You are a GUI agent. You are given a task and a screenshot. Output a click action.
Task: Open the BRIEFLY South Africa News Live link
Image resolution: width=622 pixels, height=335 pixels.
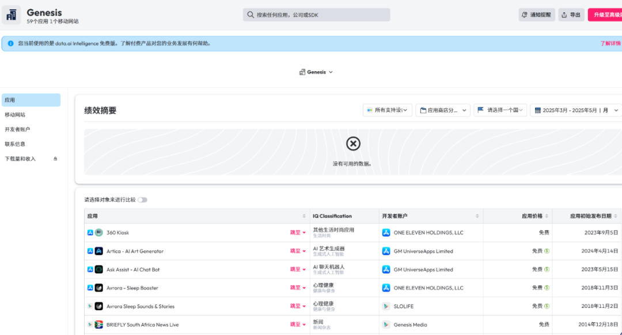pos(142,325)
